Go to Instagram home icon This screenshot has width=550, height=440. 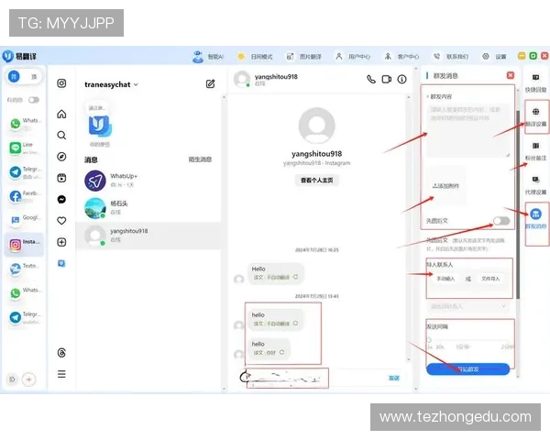pos(61,115)
